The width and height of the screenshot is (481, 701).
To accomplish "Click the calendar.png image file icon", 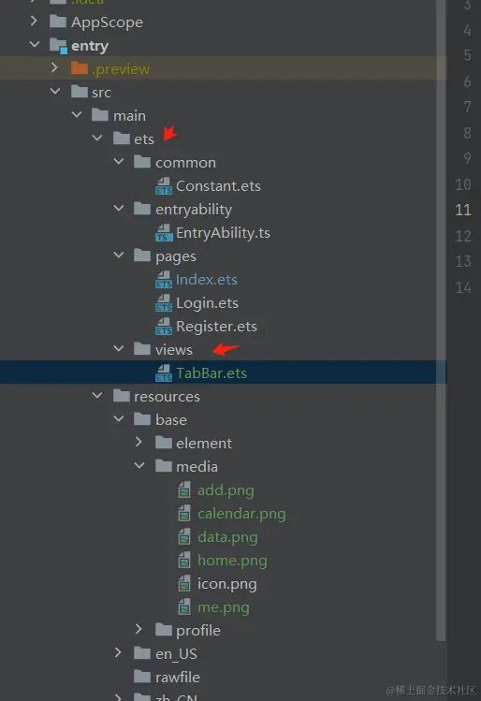I will [184, 513].
